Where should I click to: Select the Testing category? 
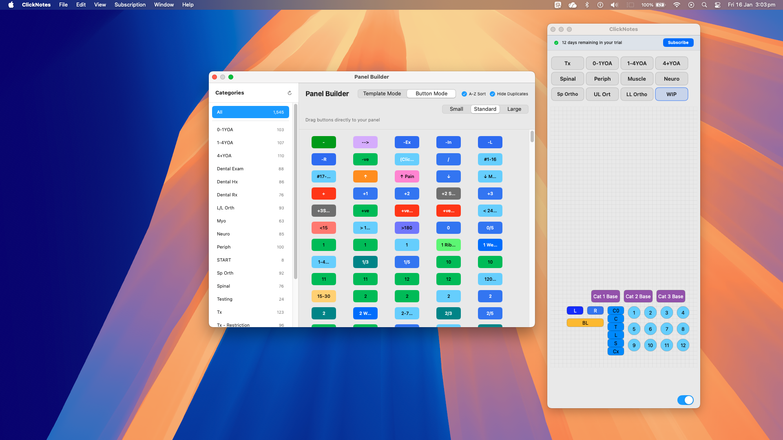250,299
